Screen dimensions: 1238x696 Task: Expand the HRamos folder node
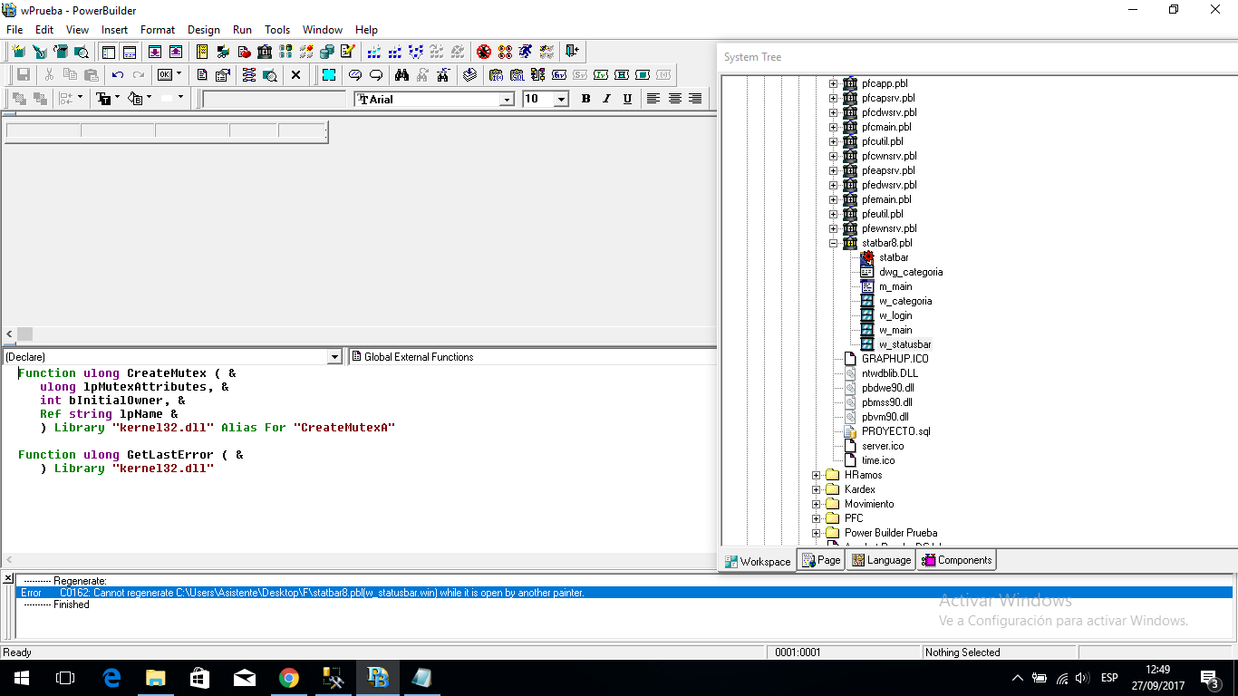tap(817, 475)
